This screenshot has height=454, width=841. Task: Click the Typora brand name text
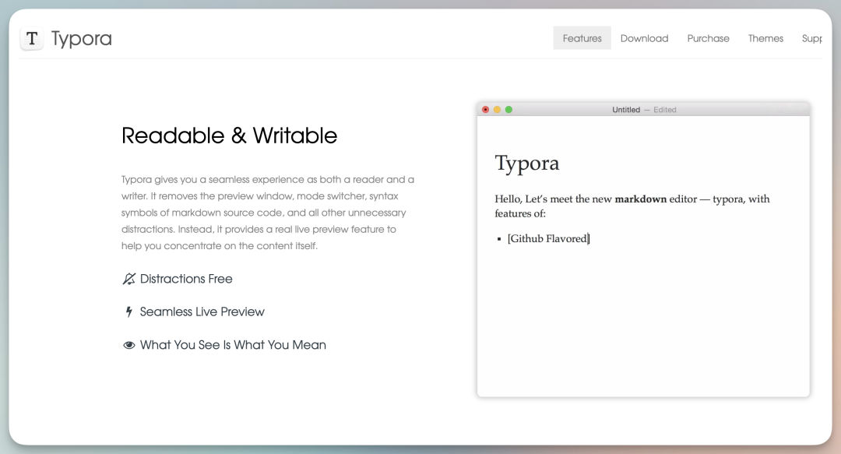click(81, 39)
